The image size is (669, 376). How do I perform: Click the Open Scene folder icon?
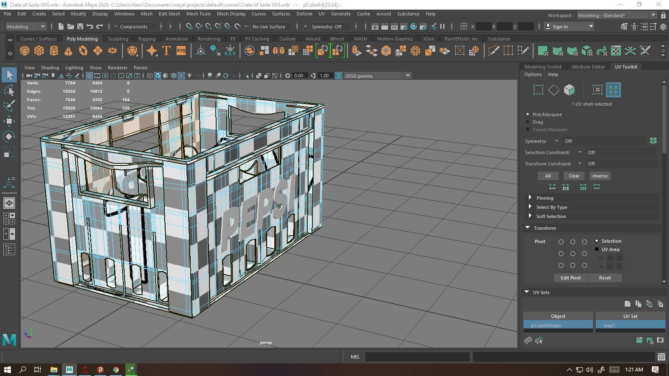[x=71, y=26]
